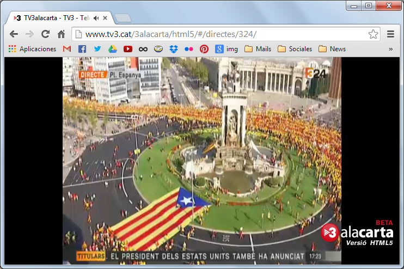The height and width of the screenshot is (269, 404).
Task: Open the Dropbox bookmark
Action: [174, 49]
